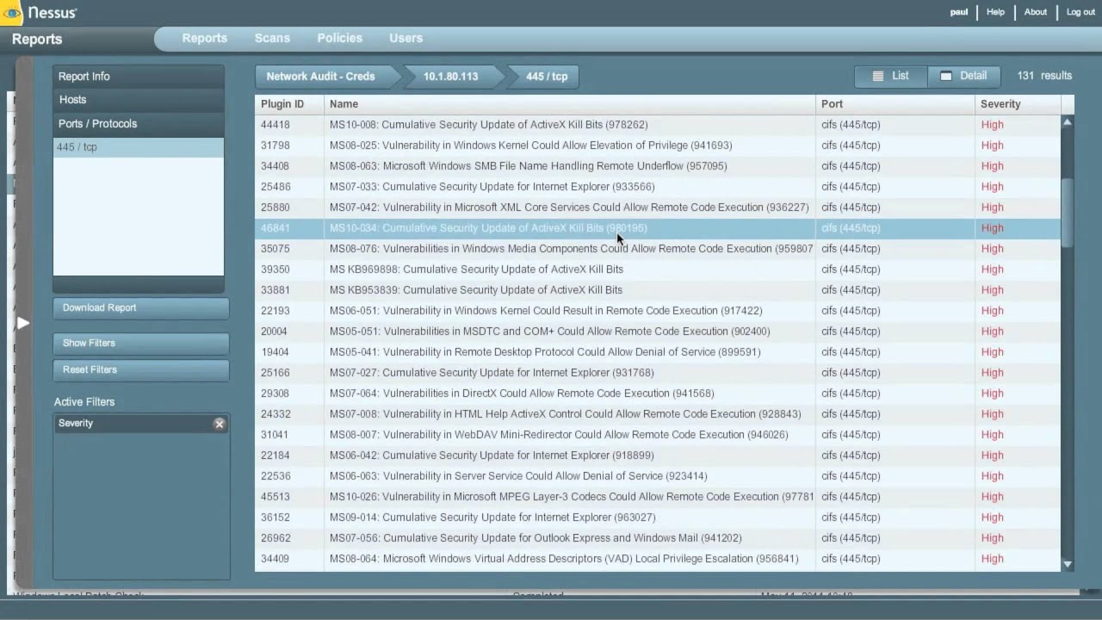Select row MS06-063 Server Service

pyautogui.click(x=658, y=476)
